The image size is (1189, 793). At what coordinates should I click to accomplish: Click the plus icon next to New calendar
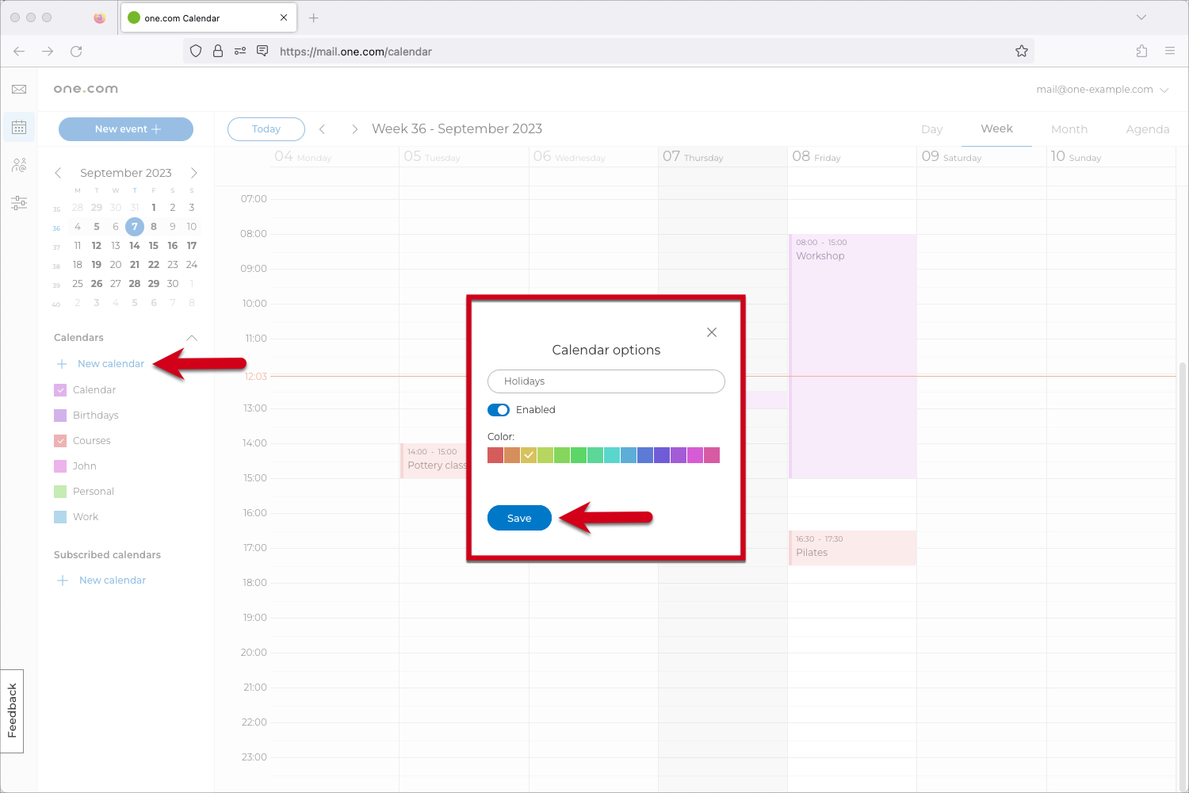62,363
